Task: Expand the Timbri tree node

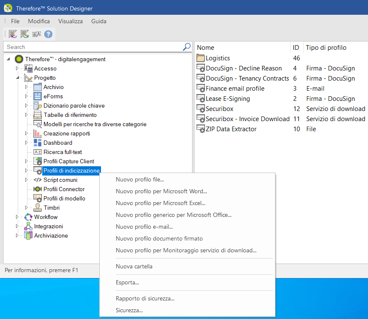Action: [27, 208]
